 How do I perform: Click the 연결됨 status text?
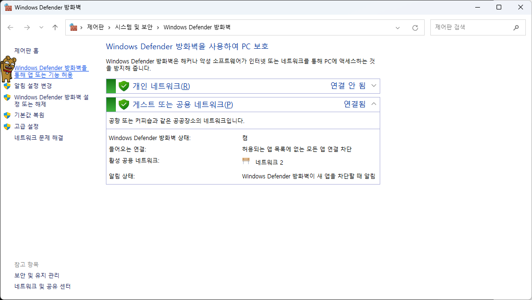pos(355,104)
